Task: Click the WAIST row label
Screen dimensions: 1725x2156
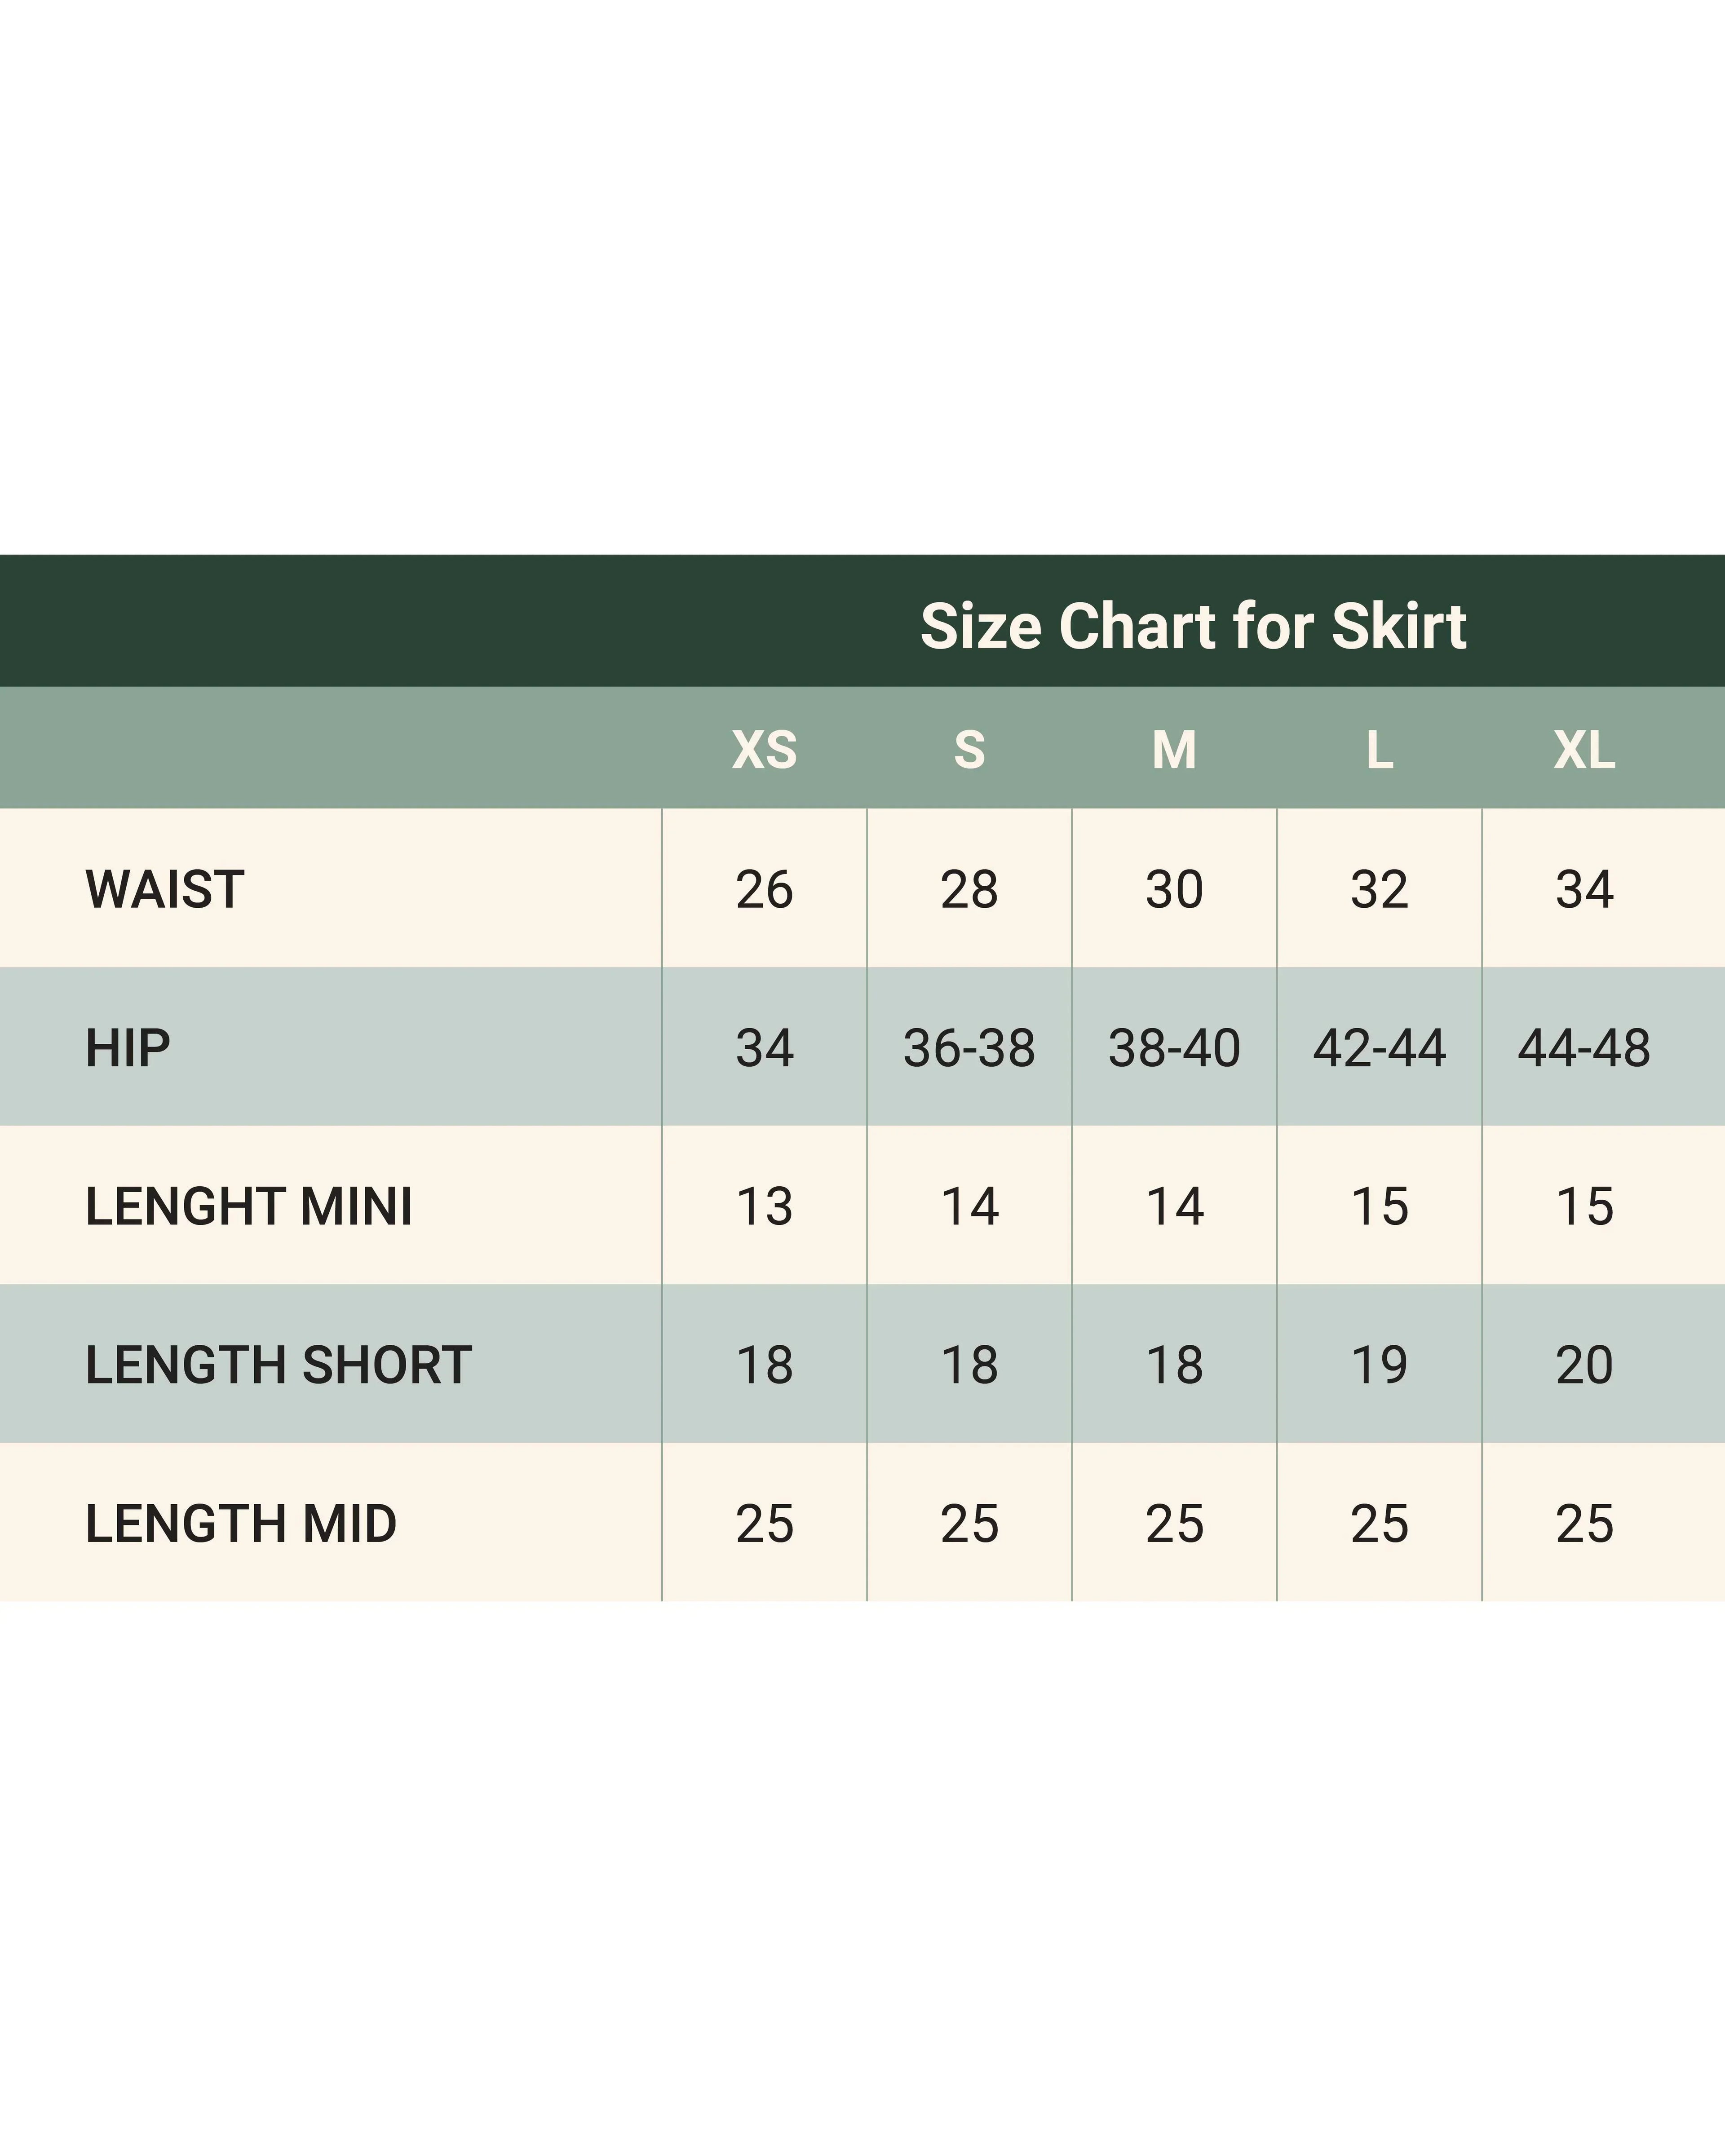Action: coord(165,889)
